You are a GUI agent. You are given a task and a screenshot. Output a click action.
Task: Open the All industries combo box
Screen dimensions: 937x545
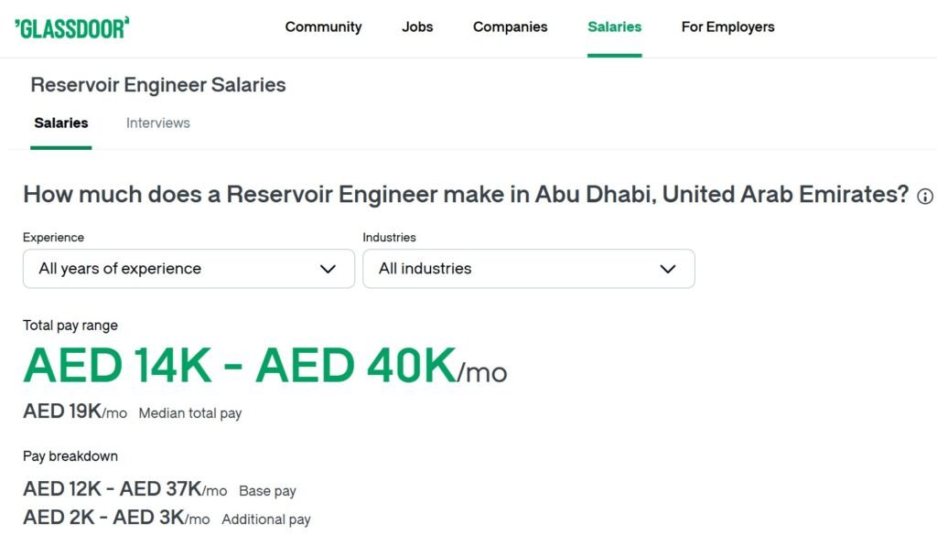tap(529, 269)
